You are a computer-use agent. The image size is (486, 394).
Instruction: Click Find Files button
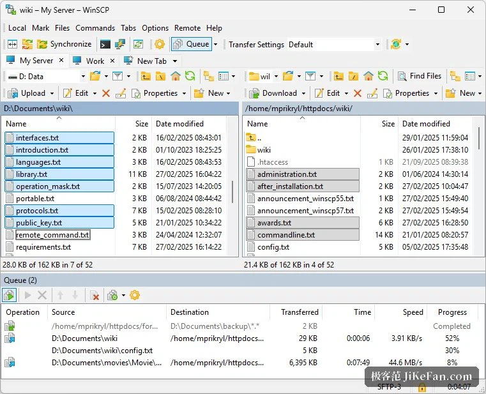(x=420, y=76)
